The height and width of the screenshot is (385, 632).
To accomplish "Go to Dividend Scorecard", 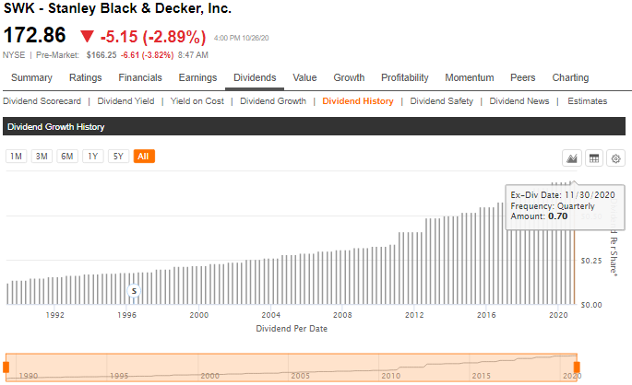I will (42, 101).
